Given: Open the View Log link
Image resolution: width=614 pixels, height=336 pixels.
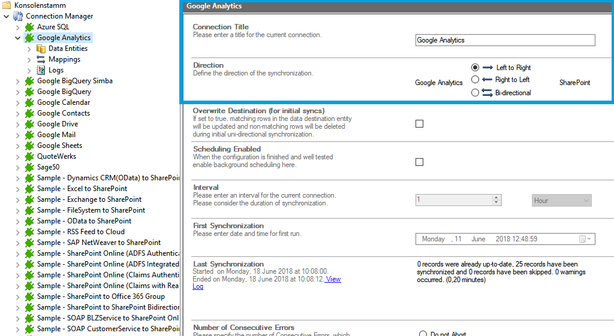Looking at the screenshot, I should [x=333, y=279].
